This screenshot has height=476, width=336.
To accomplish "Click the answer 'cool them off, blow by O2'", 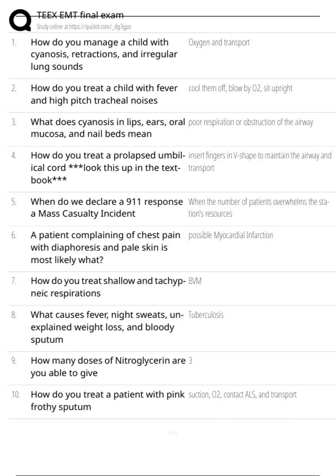I will 240,88.
